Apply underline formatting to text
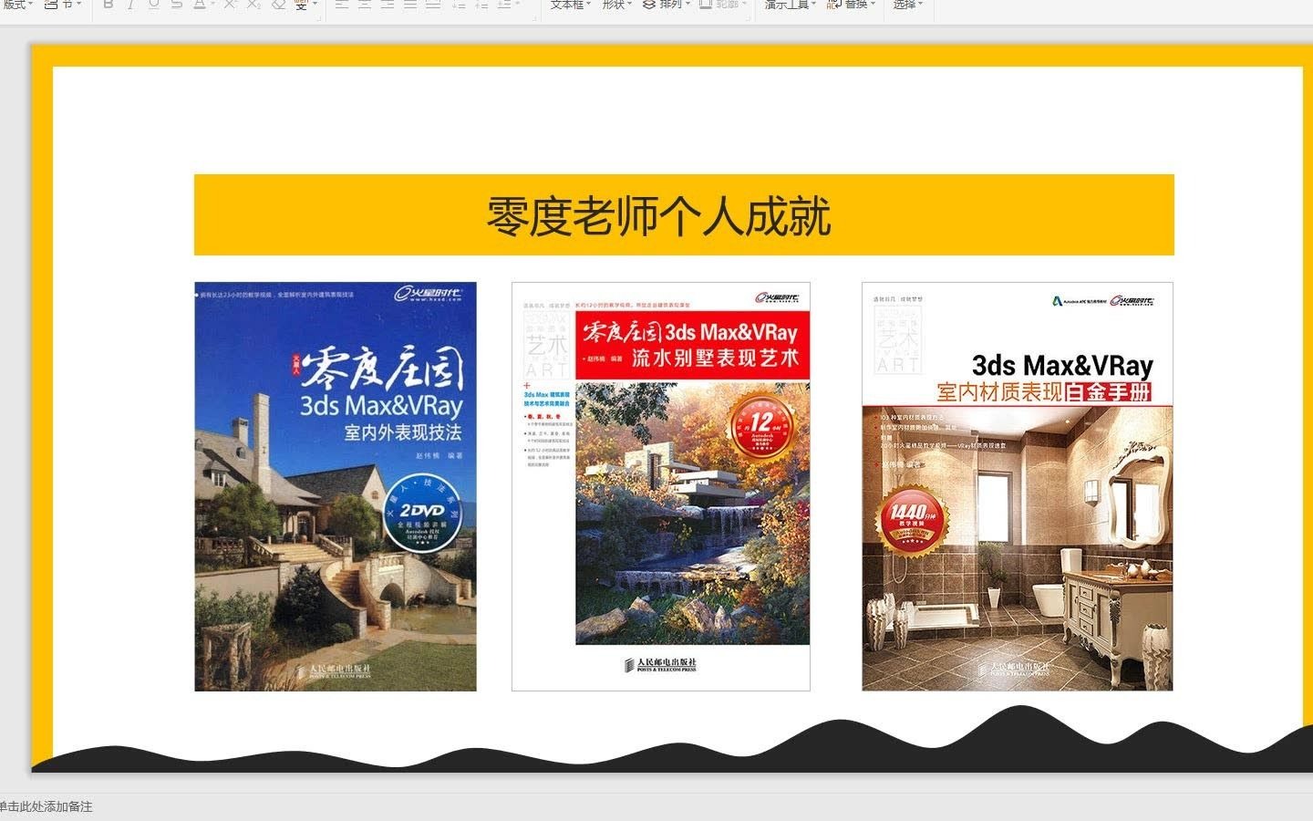Image resolution: width=1313 pixels, height=821 pixels. pos(153,5)
